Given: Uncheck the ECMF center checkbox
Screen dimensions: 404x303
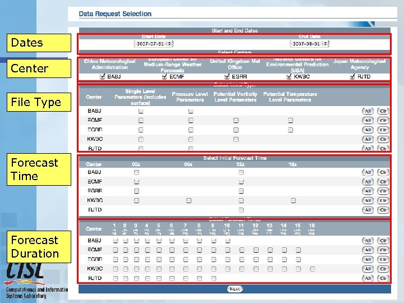Looking at the screenshot, I should [x=164, y=76].
